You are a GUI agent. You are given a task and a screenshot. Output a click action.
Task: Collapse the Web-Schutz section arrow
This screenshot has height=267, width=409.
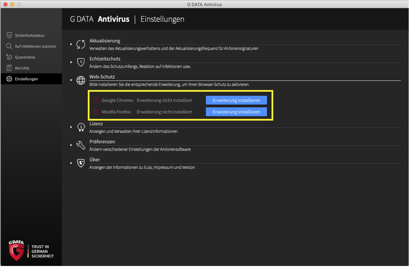coord(71,80)
